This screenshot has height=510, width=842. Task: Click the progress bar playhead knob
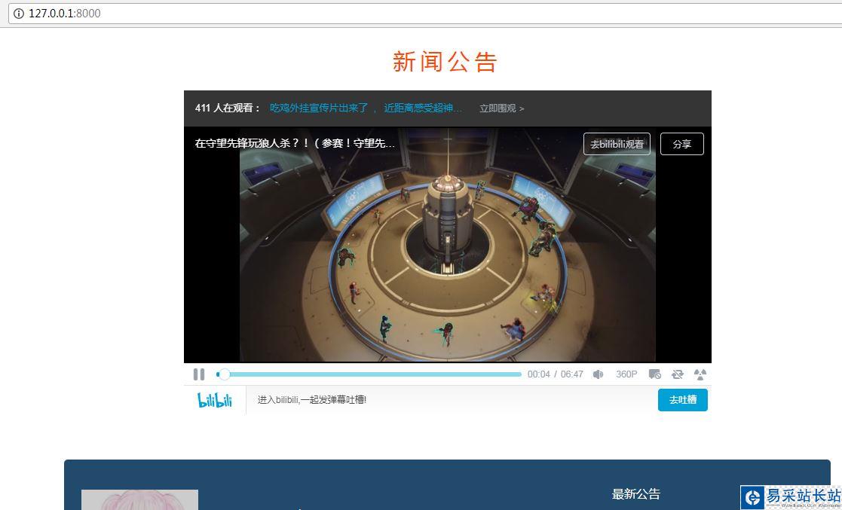pos(225,374)
